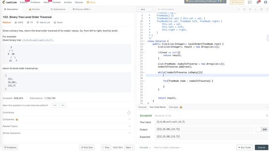Switch to the Debugger tab
The height and width of the screenshot is (151, 269).
[175, 107]
